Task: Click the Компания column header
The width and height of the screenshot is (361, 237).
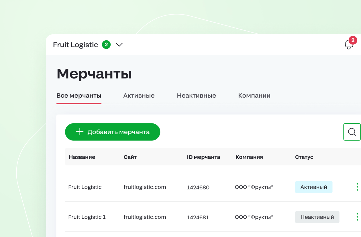Action: pyautogui.click(x=249, y=157)
